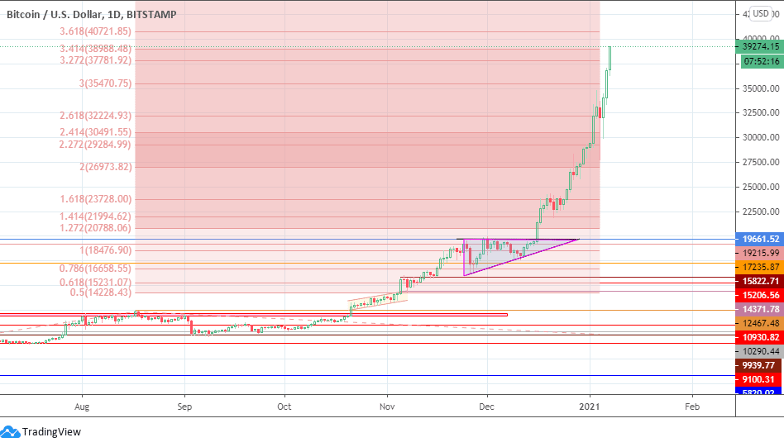Select the 3.618(40721.85) Fibonacci label

tap(95, 31)
